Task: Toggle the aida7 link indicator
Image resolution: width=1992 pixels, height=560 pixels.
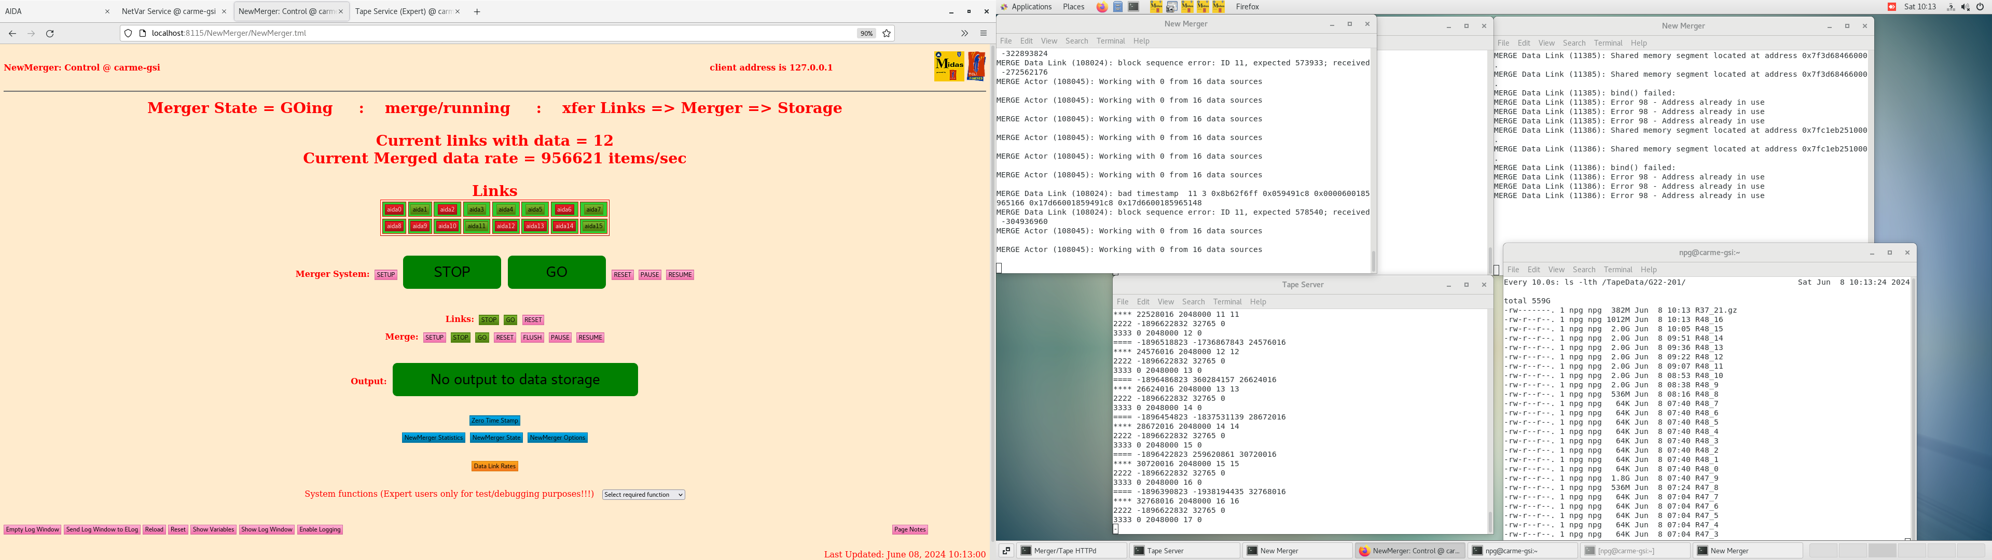Action: click(593, 209)
